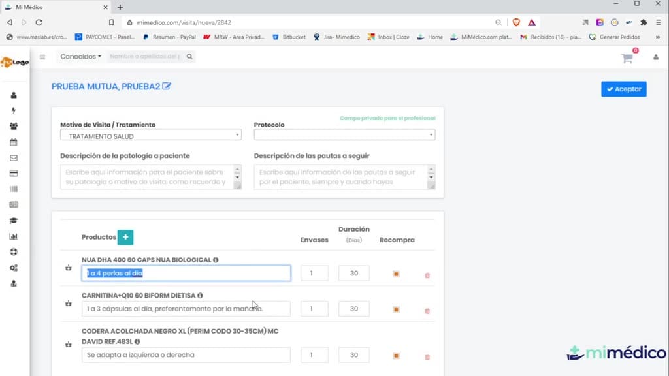Open the Protocolo dropdown
669x376 pixels.
tap(344, 134)
